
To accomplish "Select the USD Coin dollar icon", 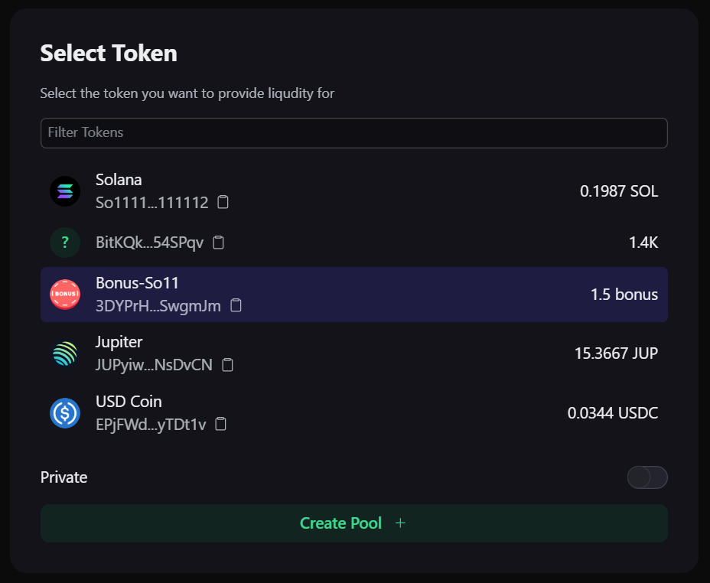I will click(x=65, y=412).
